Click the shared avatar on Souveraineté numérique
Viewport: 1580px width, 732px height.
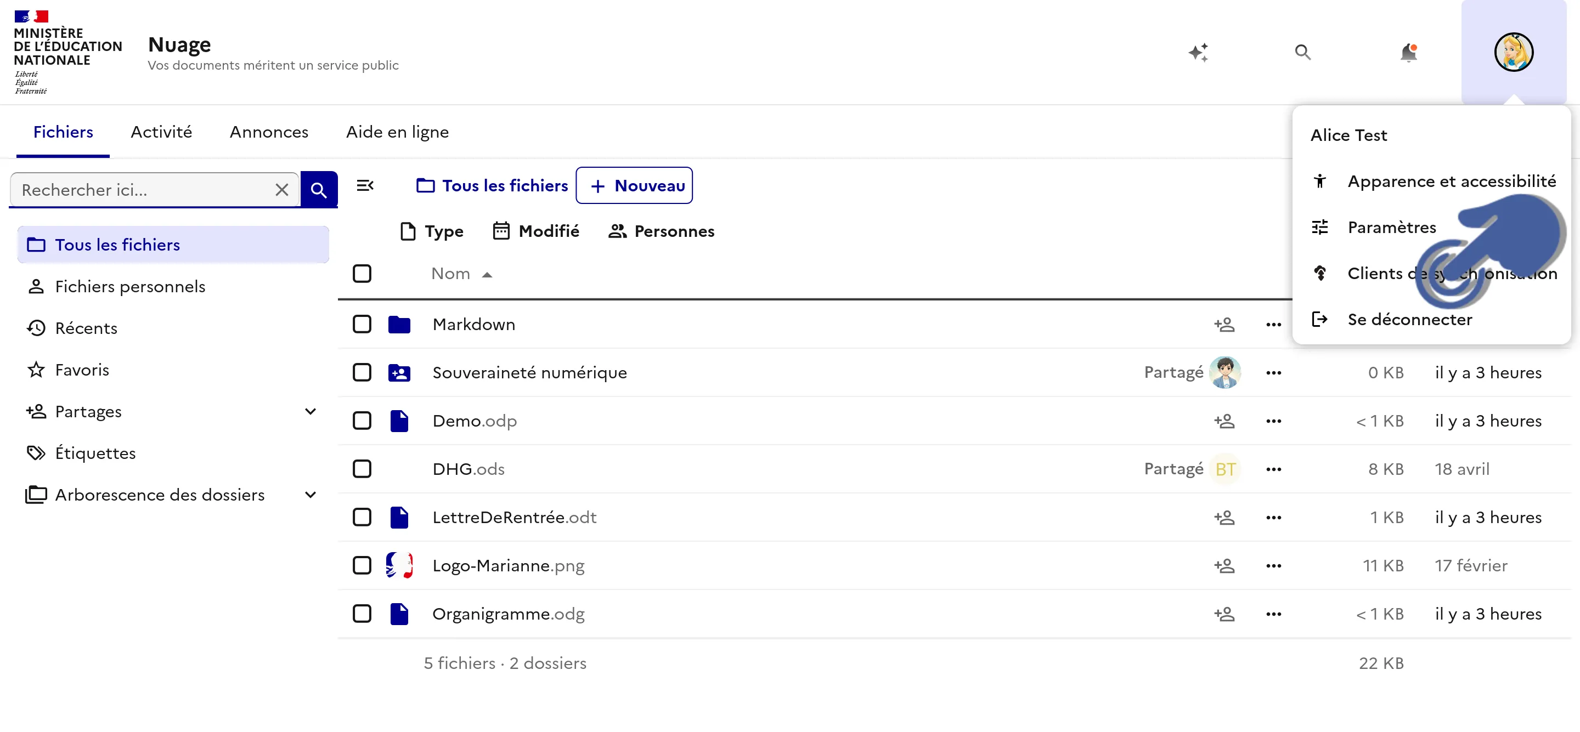[x=1224, y=372]
